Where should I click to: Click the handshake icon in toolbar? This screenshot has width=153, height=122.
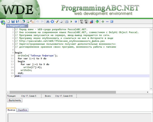pos(32,22)
